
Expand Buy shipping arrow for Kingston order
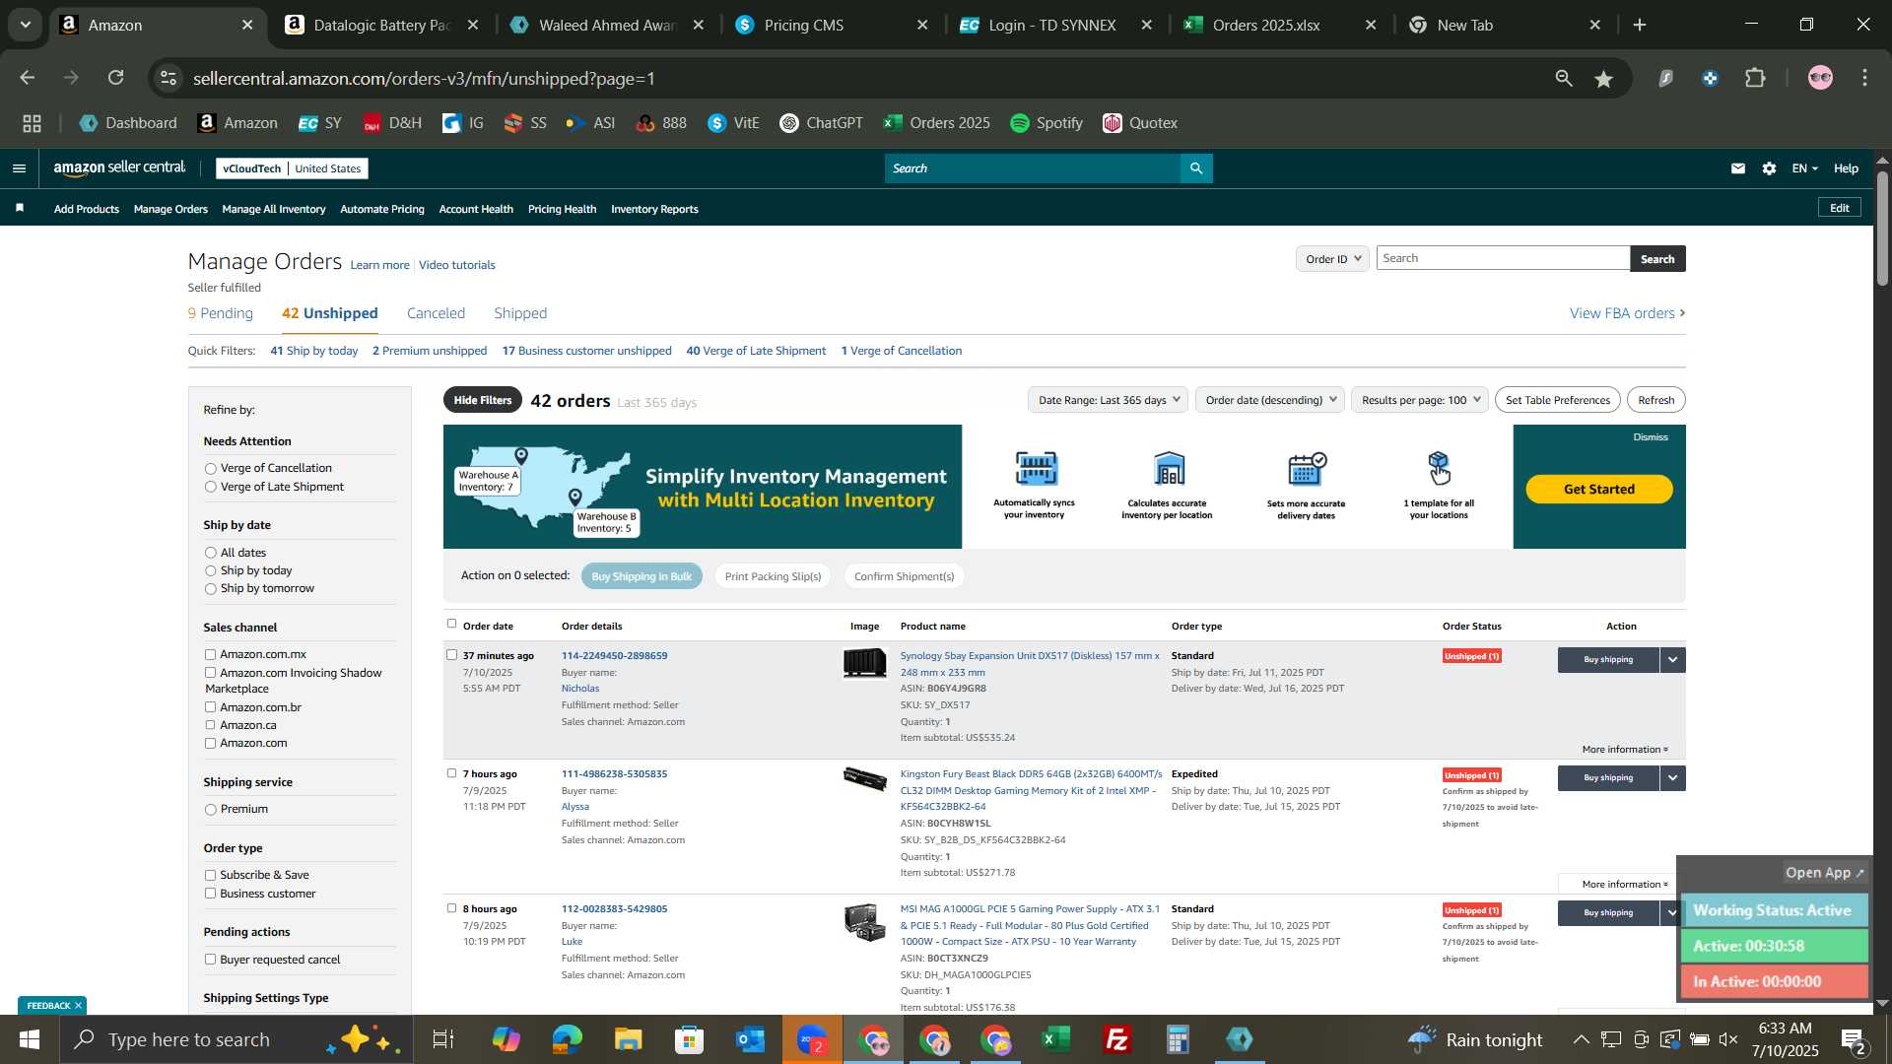click(1673, 778)
